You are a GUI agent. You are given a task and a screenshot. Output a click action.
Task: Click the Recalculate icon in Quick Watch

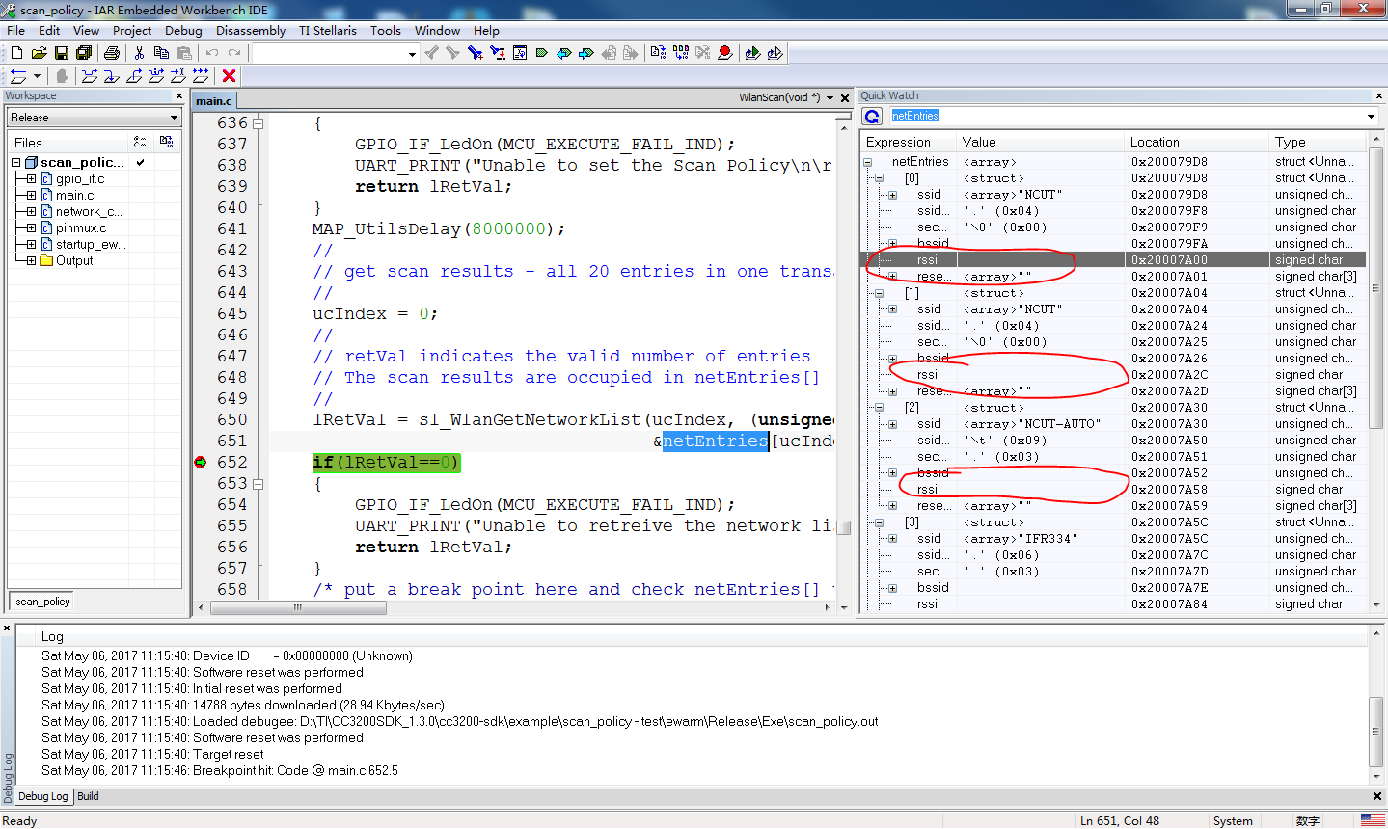tap(872, 117)
